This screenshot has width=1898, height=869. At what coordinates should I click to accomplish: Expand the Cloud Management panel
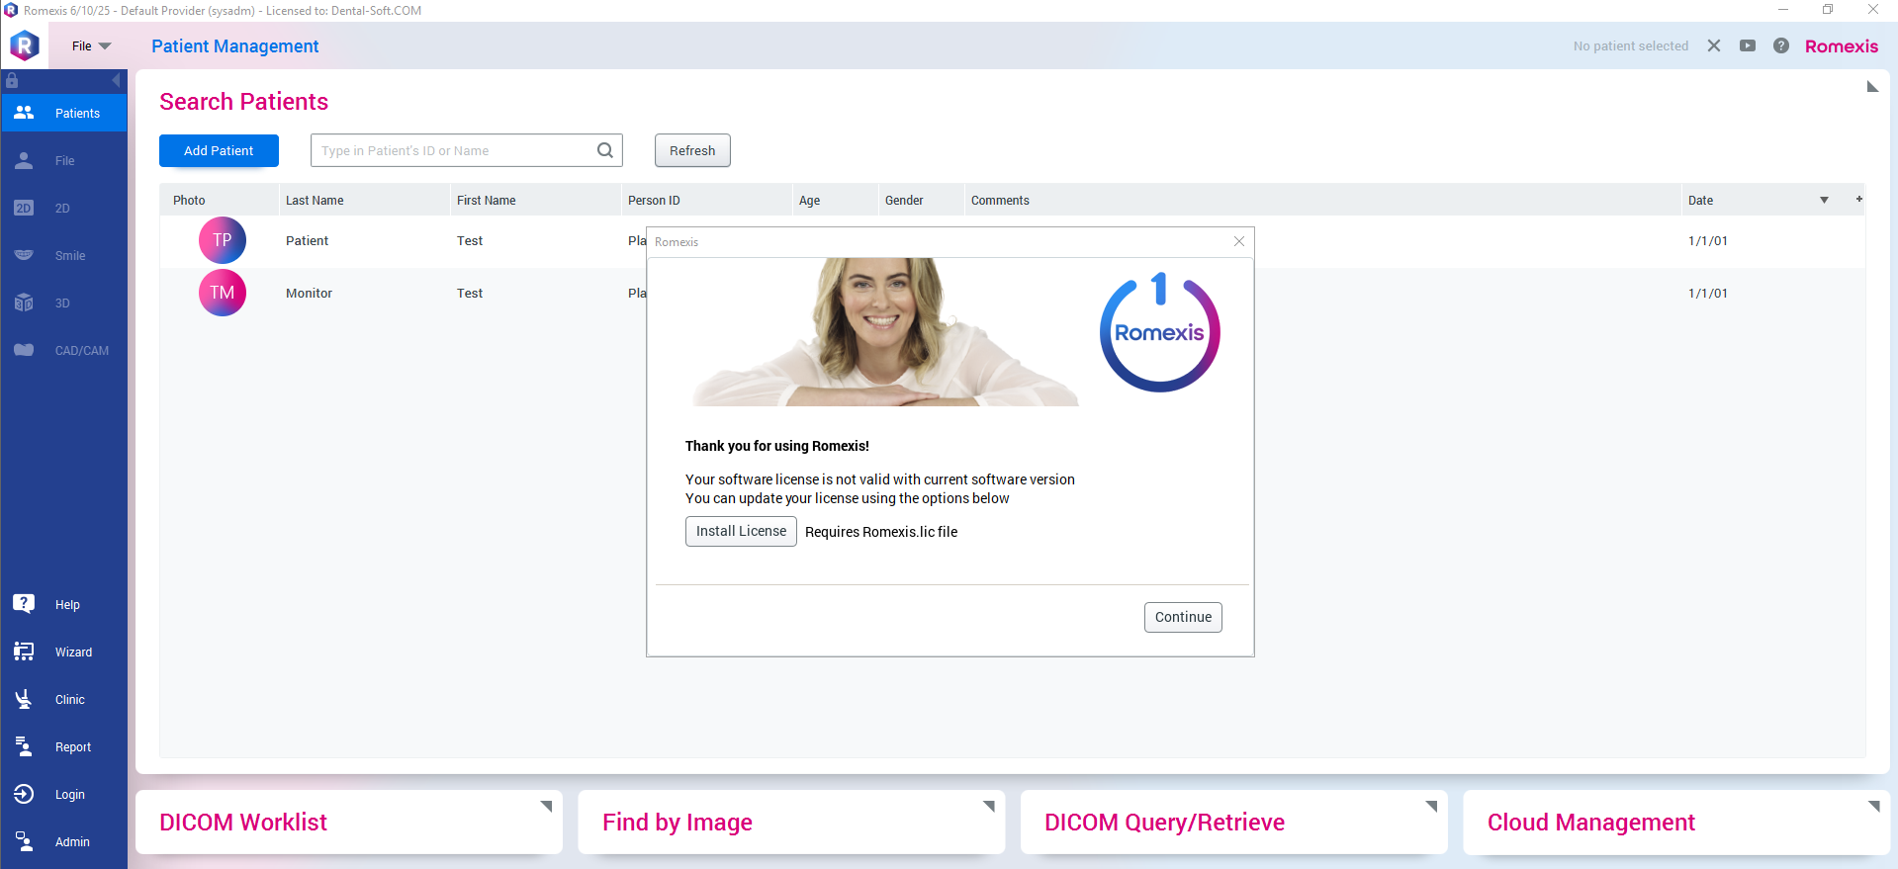coord(1873,807)
